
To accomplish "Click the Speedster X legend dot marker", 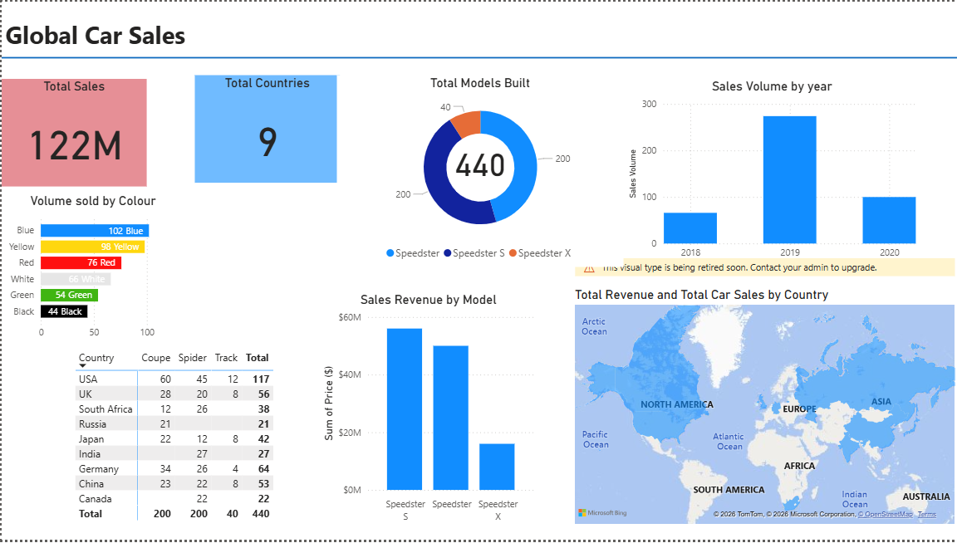I will [513, 253].
